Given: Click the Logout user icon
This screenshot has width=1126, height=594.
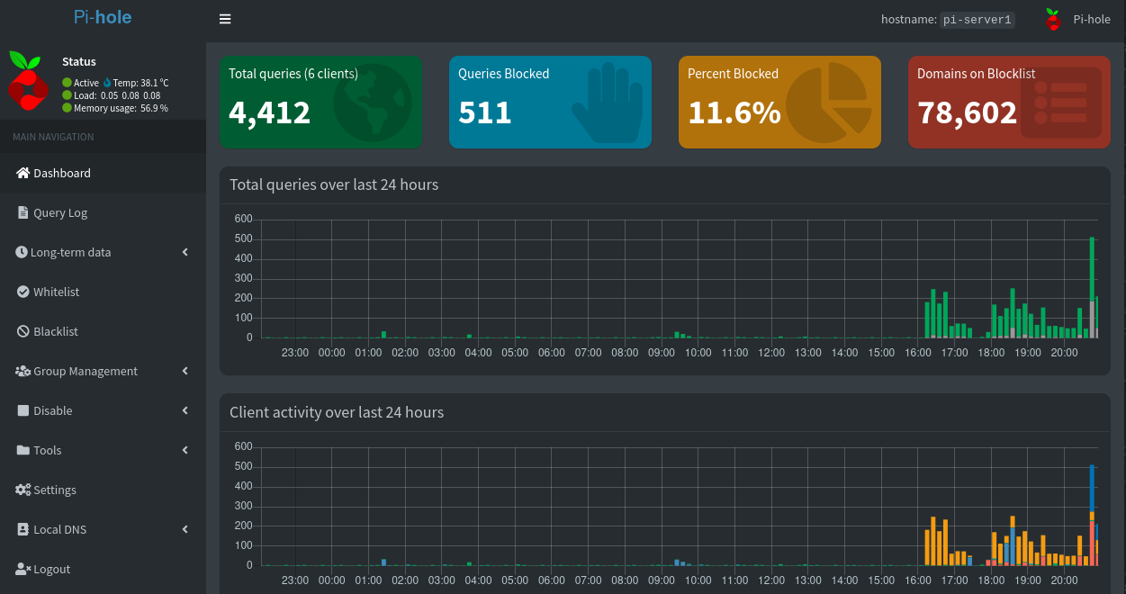Looking at the screenshot, I should (x=23, y=569).
